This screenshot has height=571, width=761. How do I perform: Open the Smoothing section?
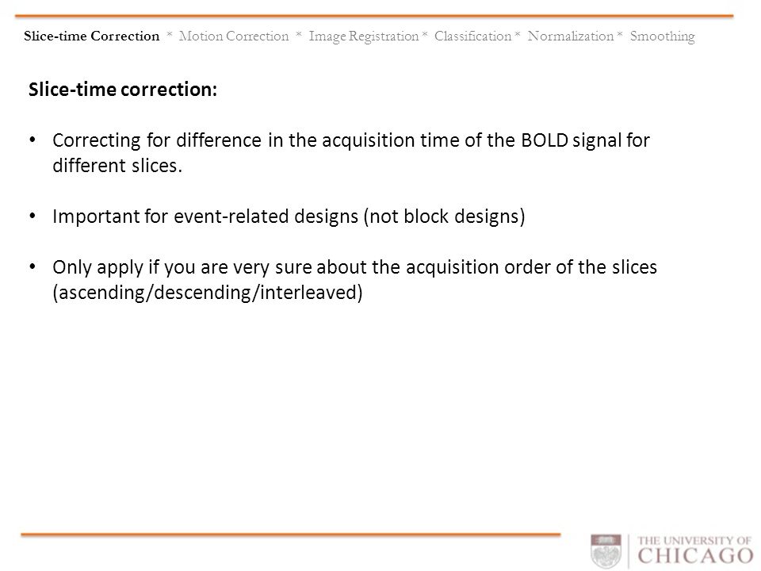point(663,36)
